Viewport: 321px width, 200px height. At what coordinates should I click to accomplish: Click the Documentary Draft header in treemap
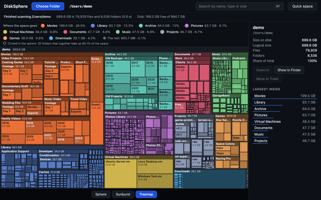point(22,86)
